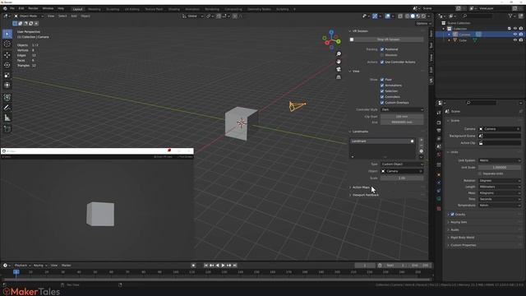Switch to the Modeling workspace tab
The image size is (526, 296).
pyautogui.click(x=95, y=9)
